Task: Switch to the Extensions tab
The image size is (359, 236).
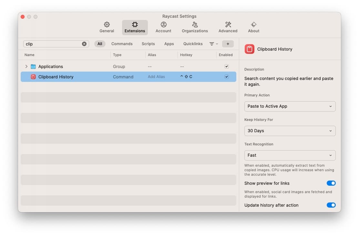Action: (x=135, y=27)
